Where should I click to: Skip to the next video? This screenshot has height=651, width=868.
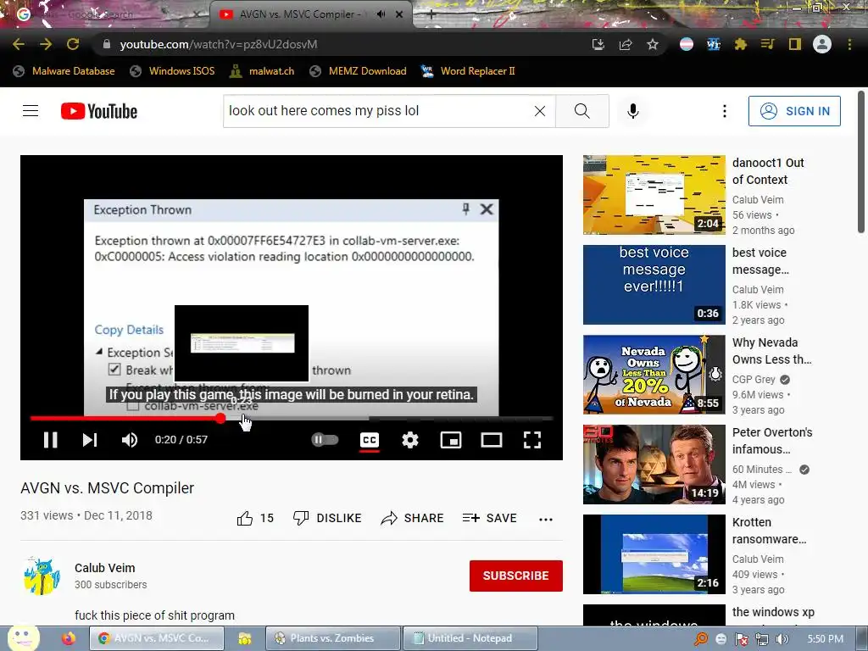(x=90, y=440)
